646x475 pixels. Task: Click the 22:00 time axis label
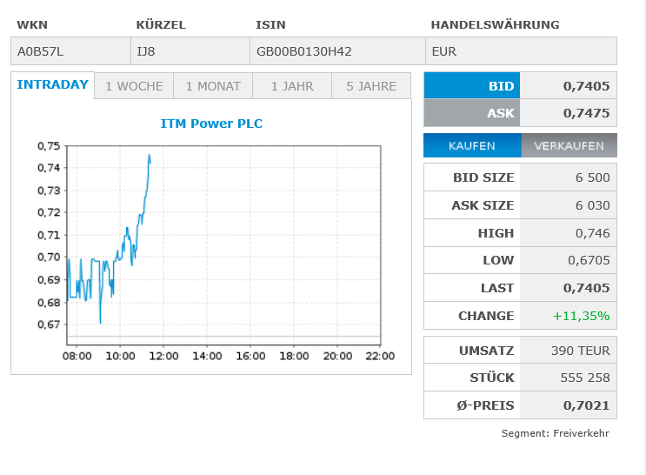(x=380, y=356)
